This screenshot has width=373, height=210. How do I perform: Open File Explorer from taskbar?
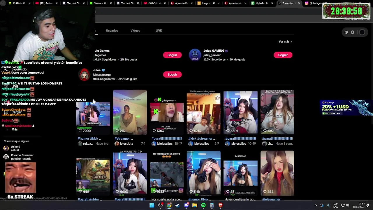click(195, 205)
